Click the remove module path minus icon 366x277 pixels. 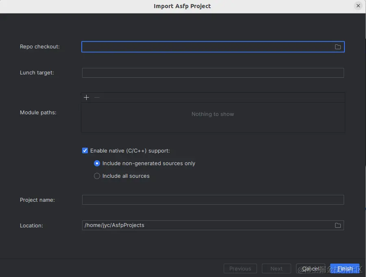[97, 97]
